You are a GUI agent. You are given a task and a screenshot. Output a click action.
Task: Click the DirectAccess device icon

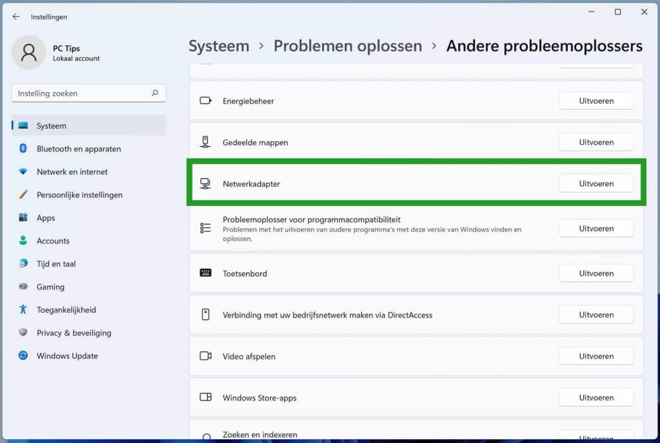pyautogui.click(x=206, y=314)
